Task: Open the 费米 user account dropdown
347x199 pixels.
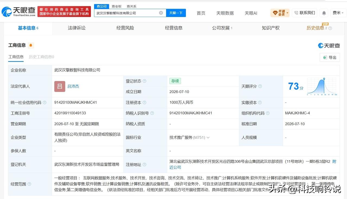Action: (338, 13)
